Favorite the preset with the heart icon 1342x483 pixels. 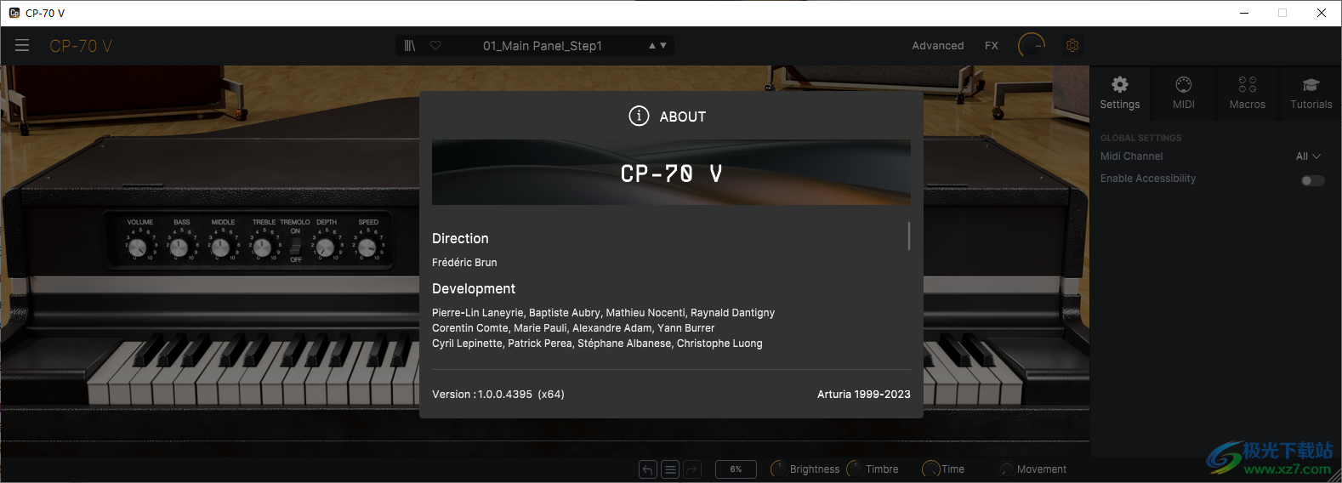[x=435, y=46]
